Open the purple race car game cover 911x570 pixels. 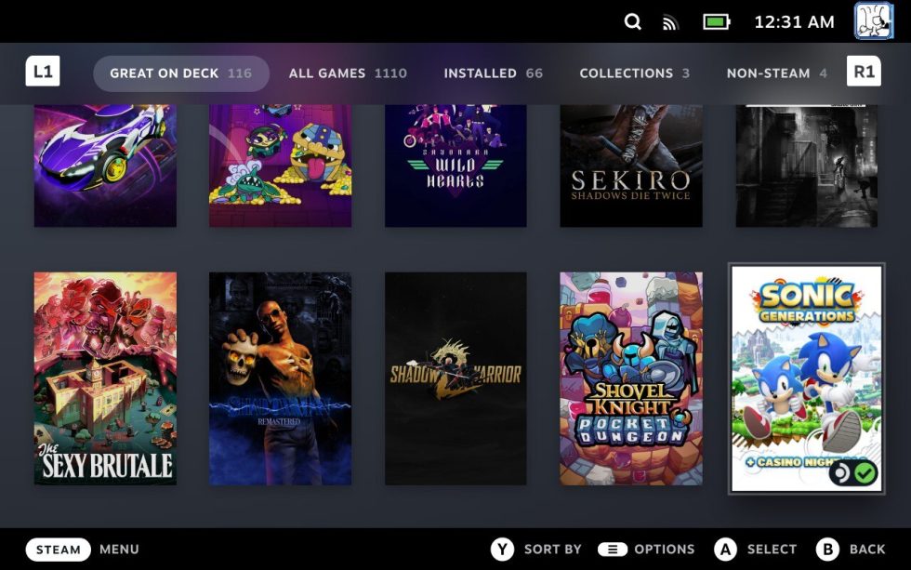tap(105, 166)
